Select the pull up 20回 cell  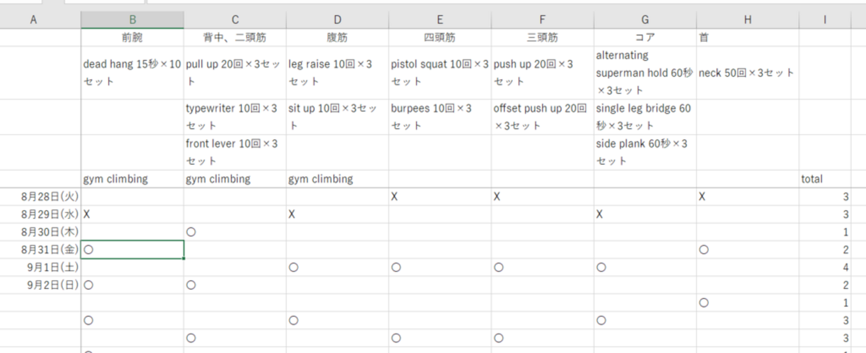[x=234, y=73]
